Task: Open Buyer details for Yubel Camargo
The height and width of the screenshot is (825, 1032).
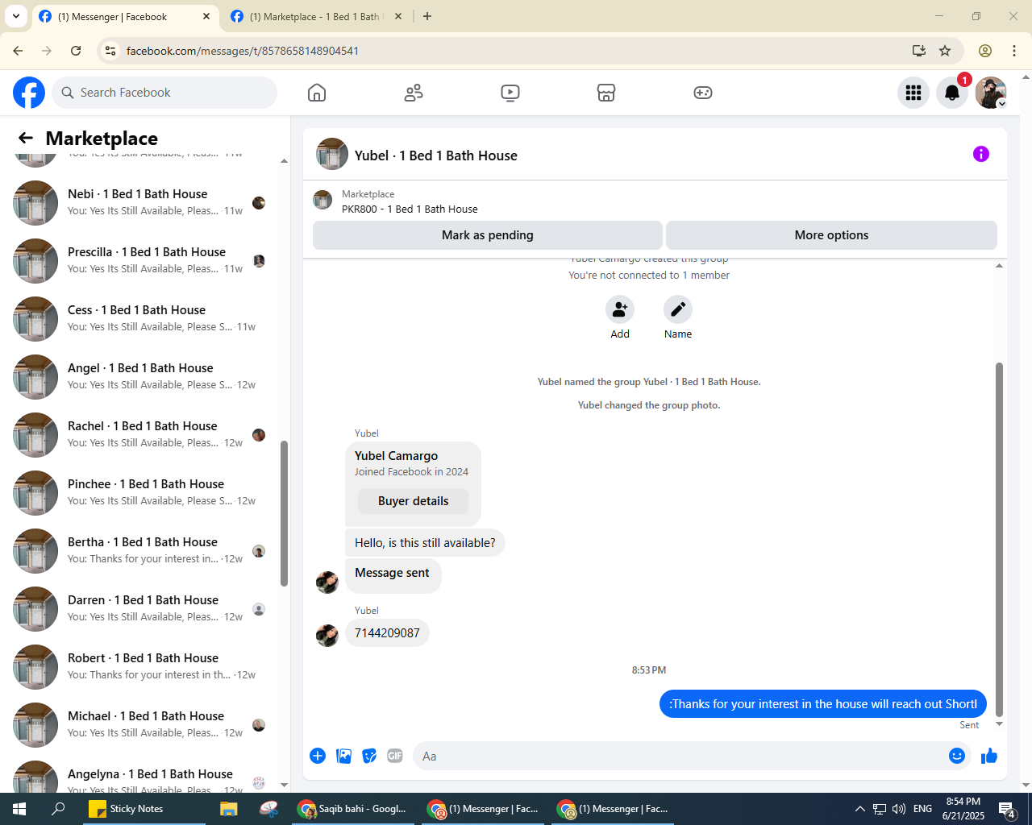Action: [413, 501]
